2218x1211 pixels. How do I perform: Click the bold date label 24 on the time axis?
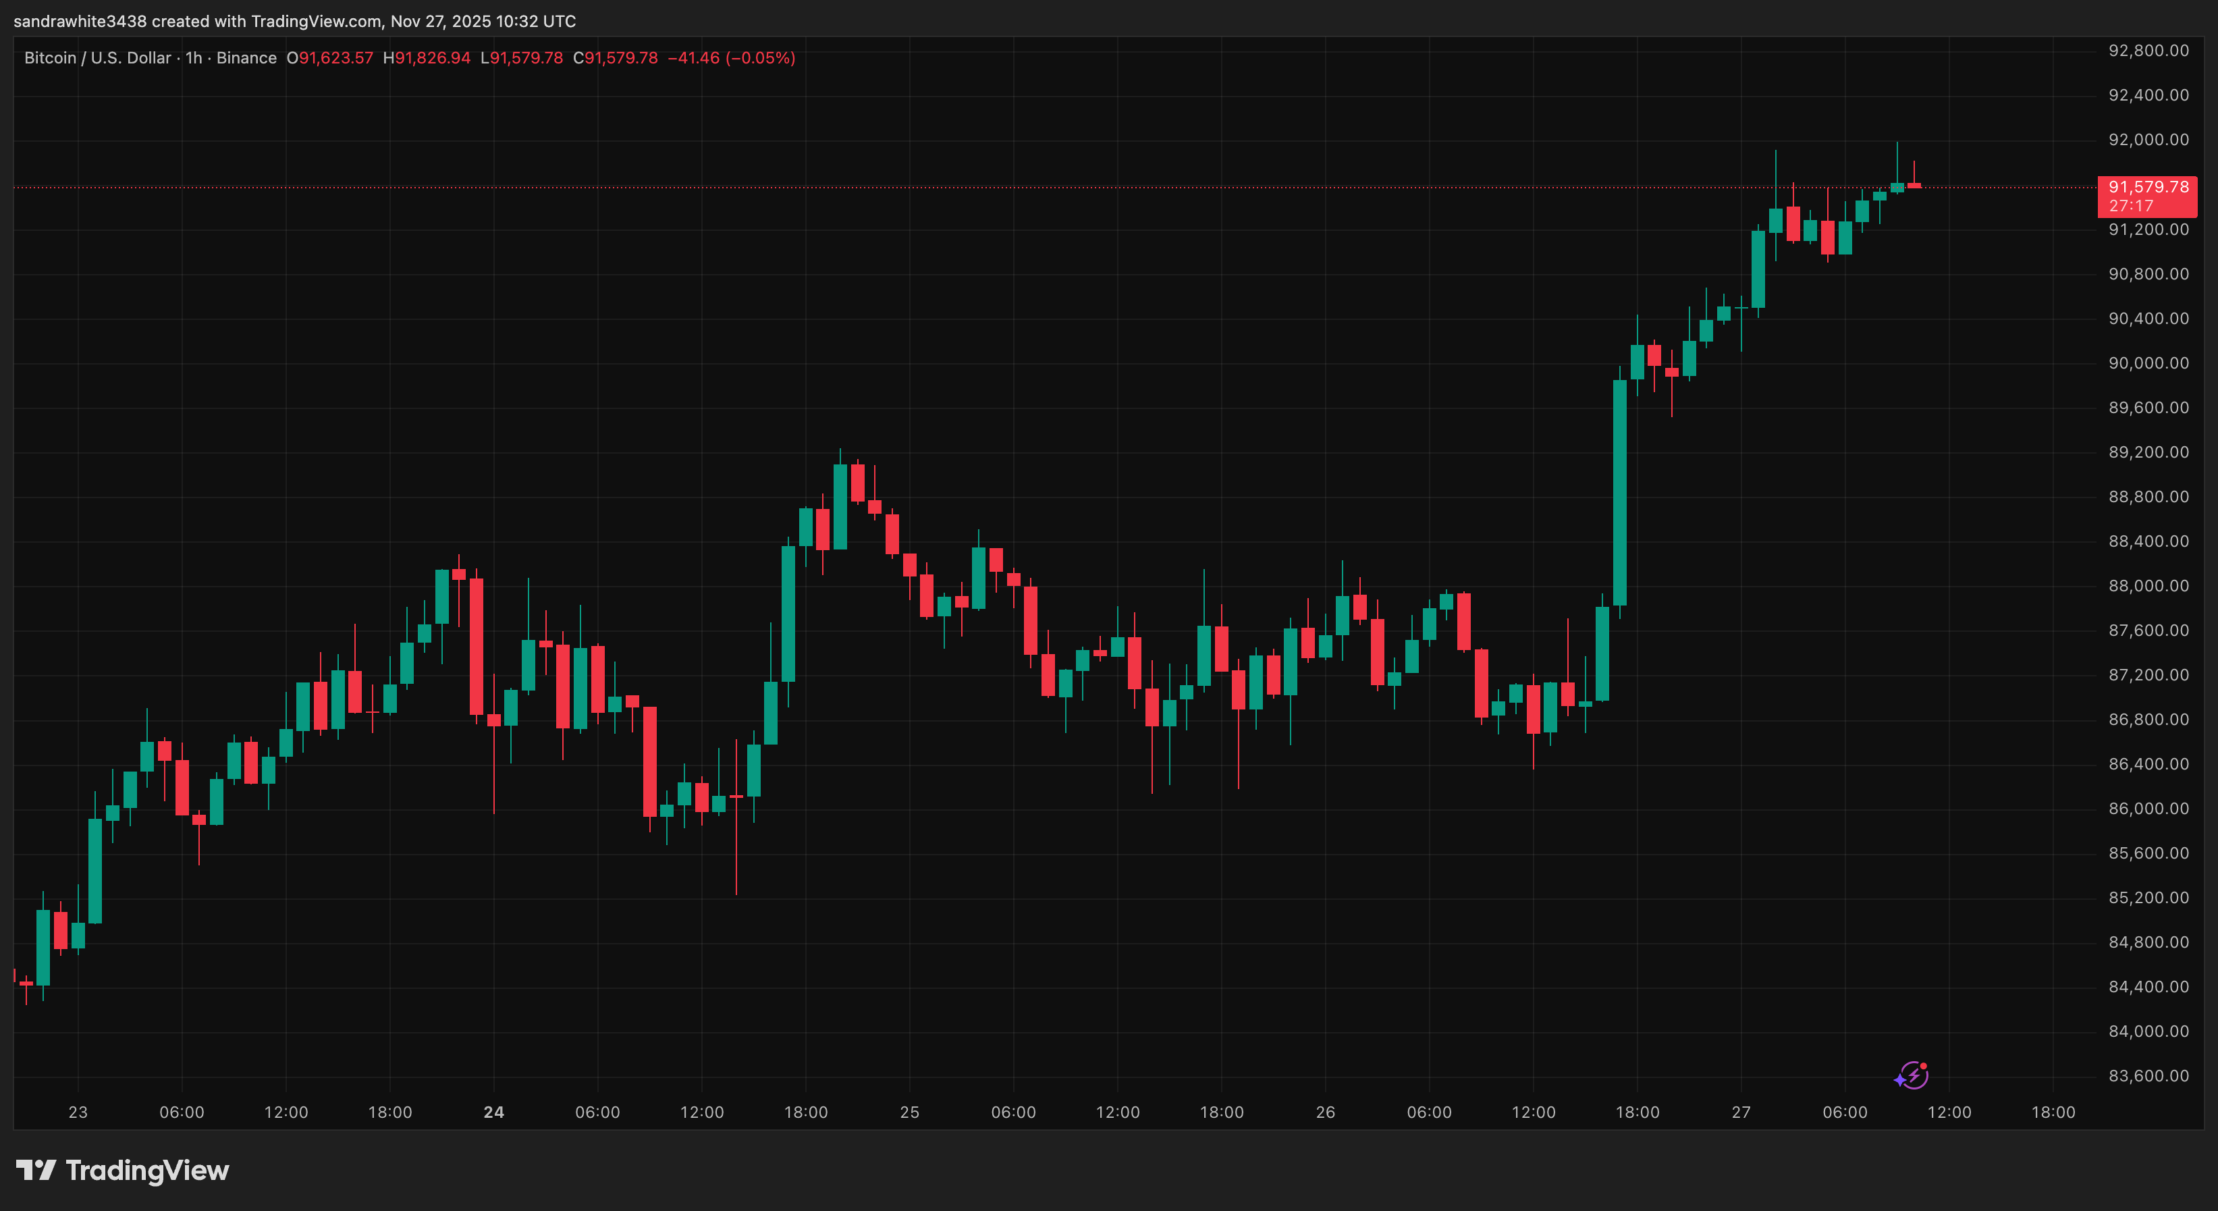coord(493,1112)
